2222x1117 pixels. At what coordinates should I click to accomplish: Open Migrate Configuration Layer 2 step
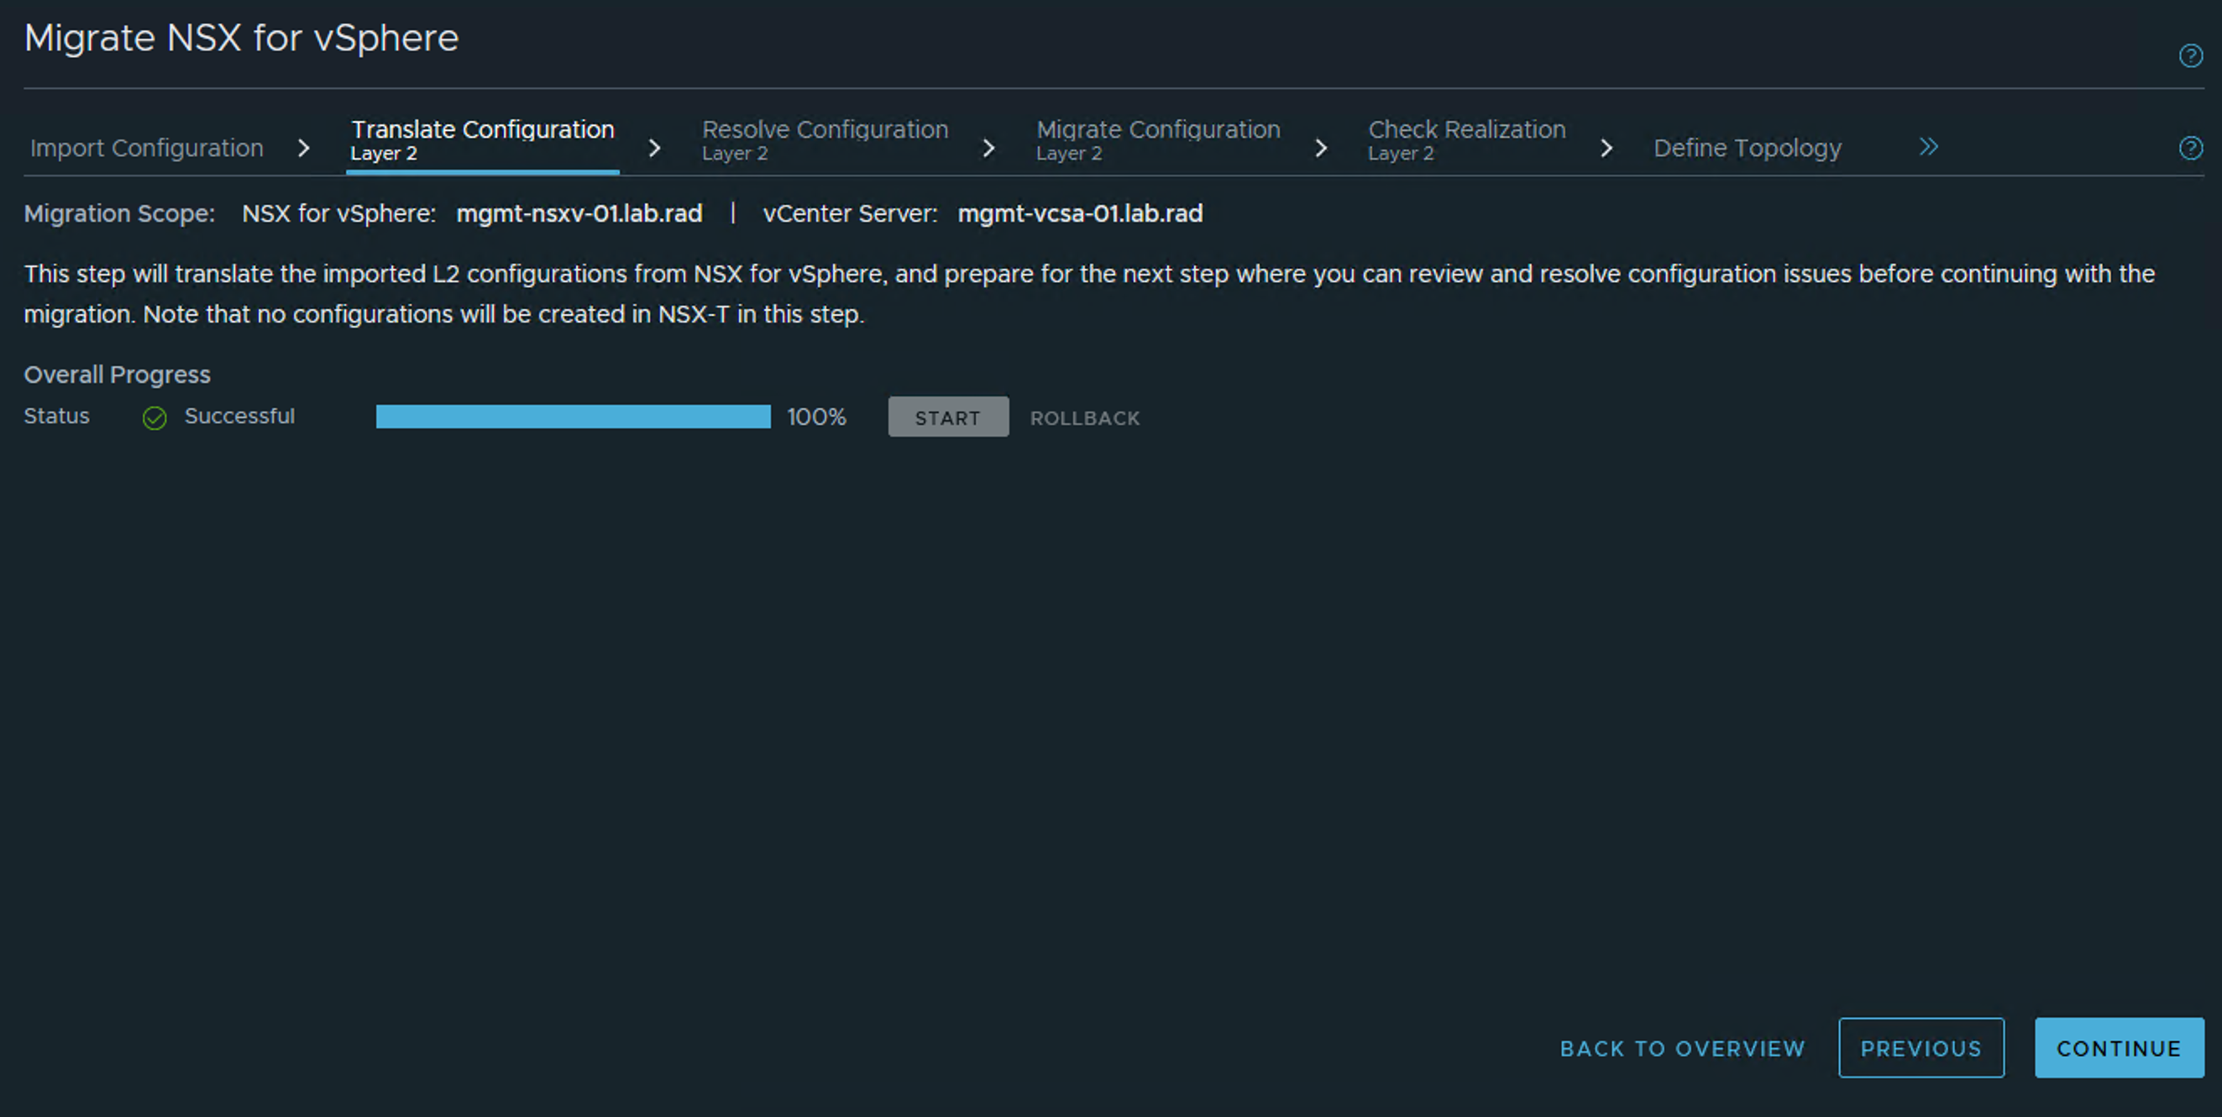click(x=1157, y=140)
